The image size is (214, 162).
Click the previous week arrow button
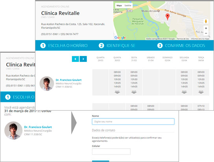[76, 59]
